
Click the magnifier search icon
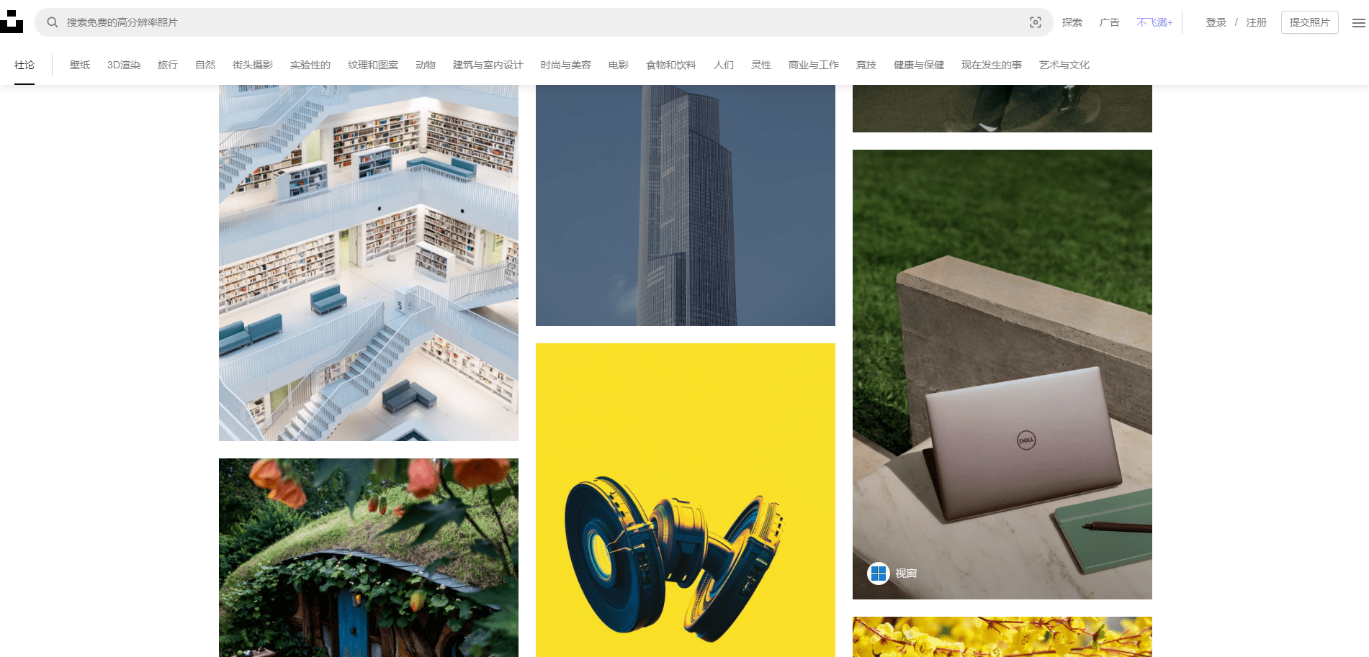point(52,22)
